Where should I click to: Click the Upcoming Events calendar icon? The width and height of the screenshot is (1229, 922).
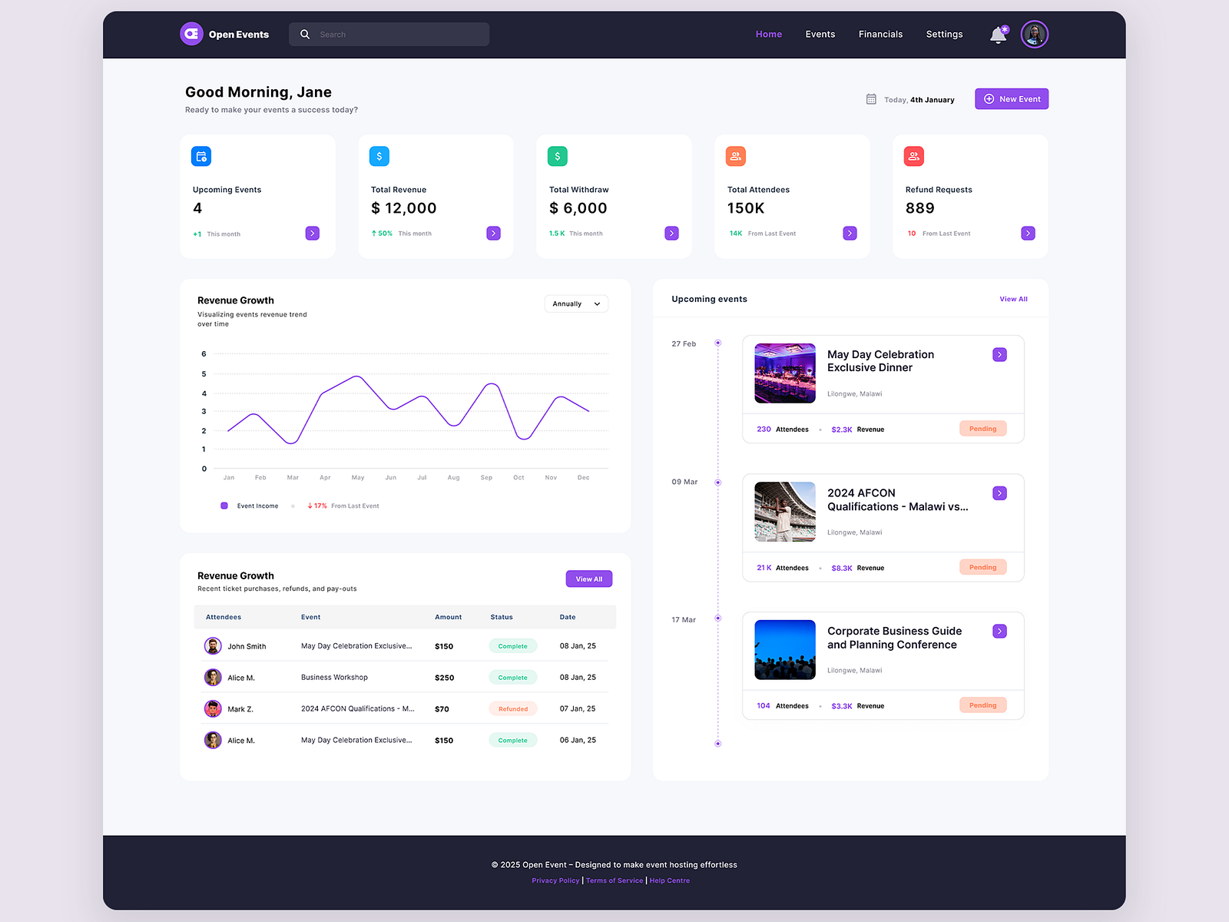pos(200,156)
